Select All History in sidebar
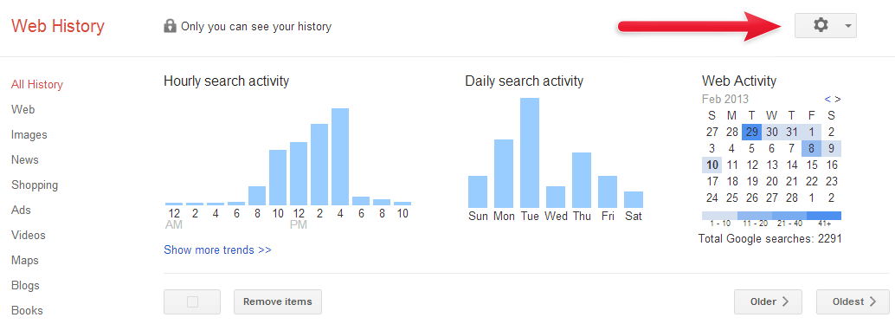The image size is (895, 324). pyautogui.click(x=37, y=85)
